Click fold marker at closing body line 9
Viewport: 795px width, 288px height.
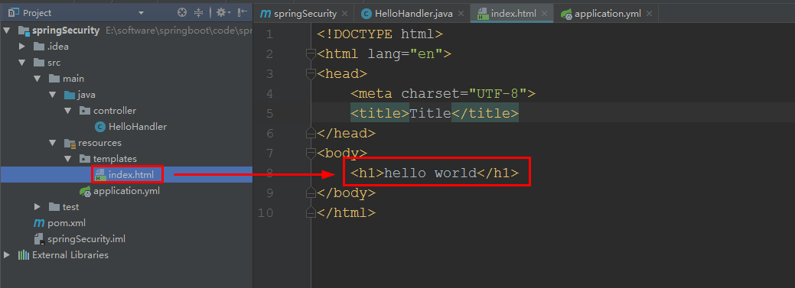311,193
